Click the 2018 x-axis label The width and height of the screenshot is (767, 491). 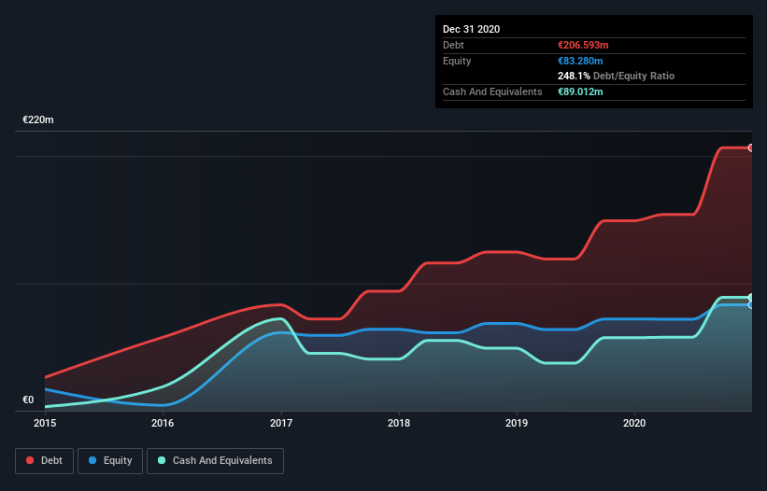pos(399,423)
